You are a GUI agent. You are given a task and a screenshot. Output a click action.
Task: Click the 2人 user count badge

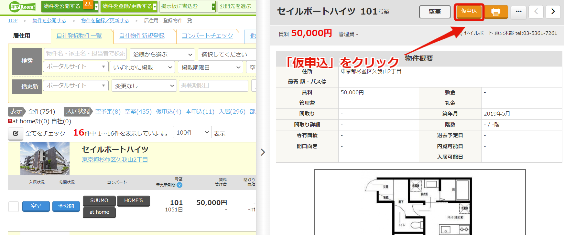pos(88,4)
